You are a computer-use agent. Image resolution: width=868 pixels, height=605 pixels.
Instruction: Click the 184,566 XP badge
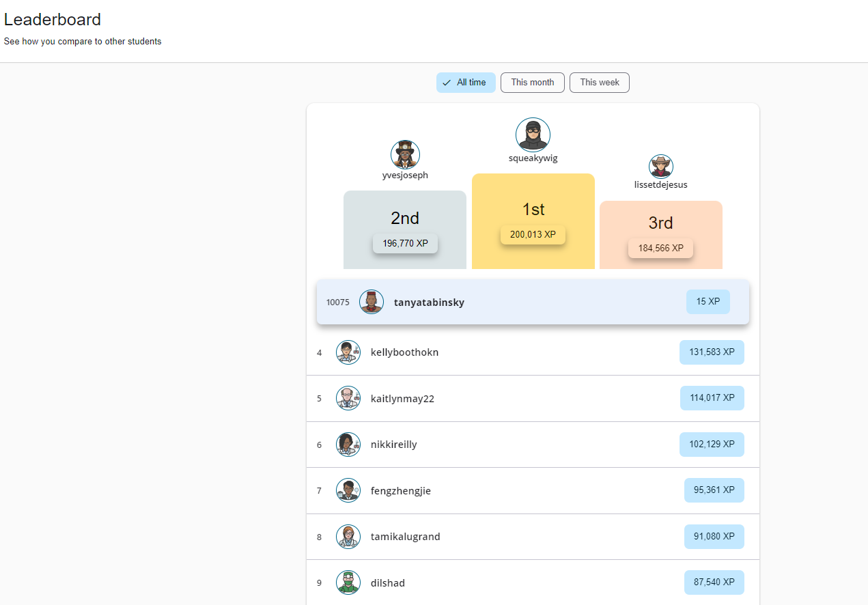[x=660, y=248]
